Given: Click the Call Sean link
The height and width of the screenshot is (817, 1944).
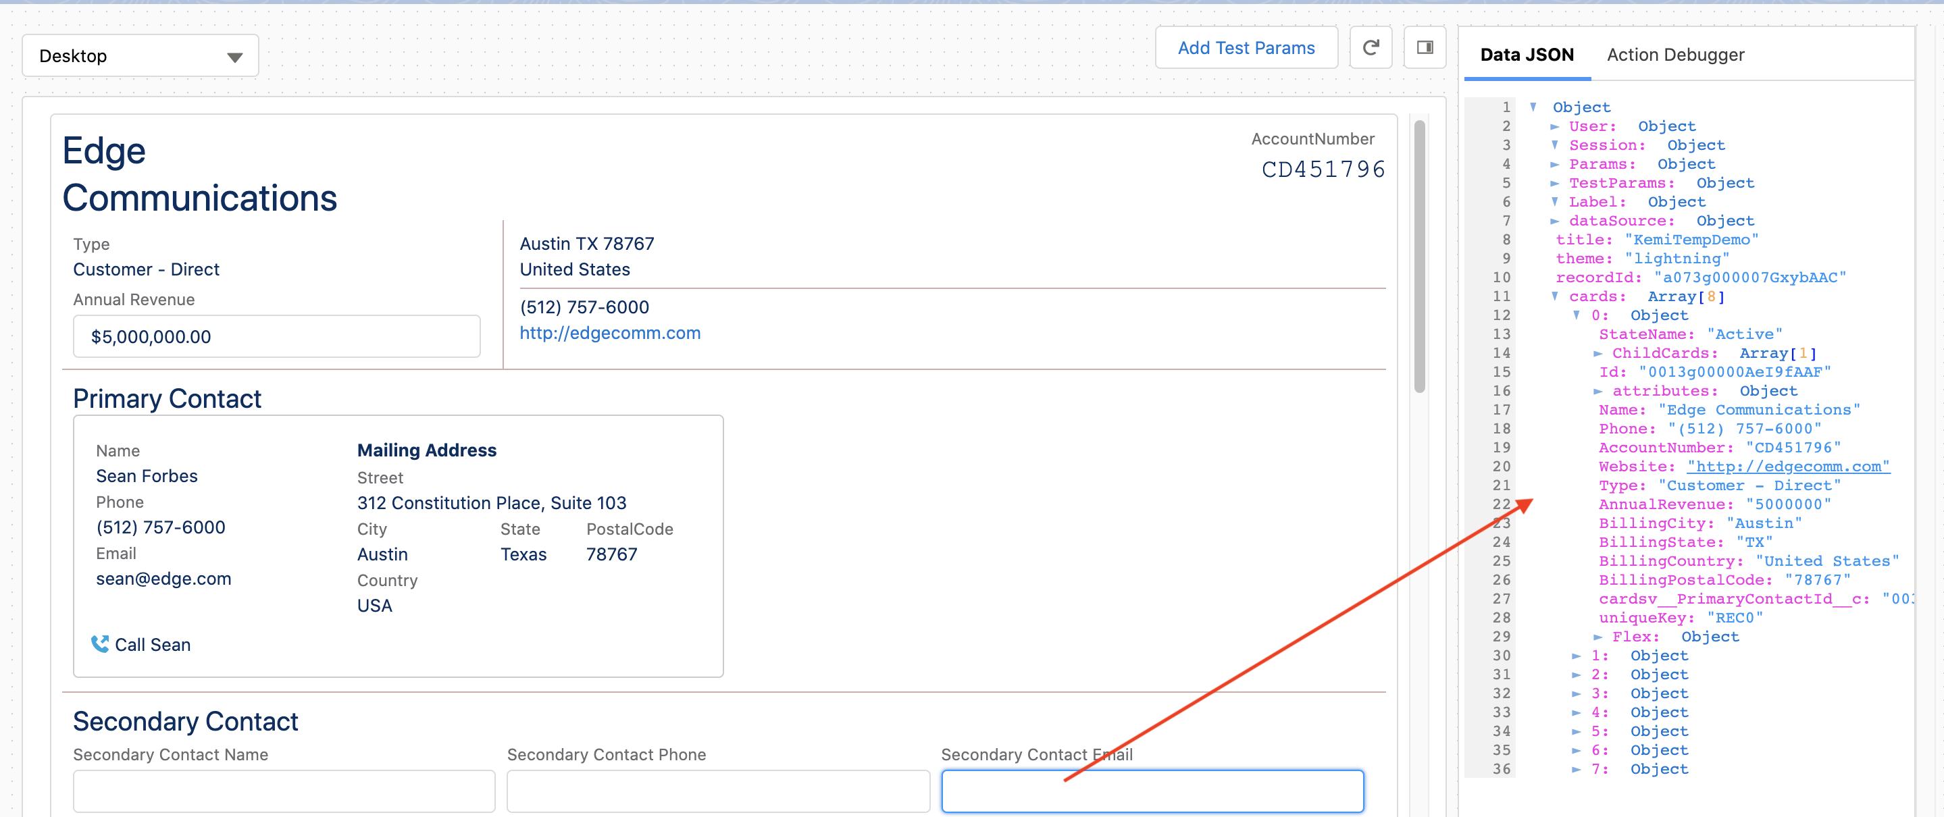Looking at the screenshot, I should coord(153,644).
